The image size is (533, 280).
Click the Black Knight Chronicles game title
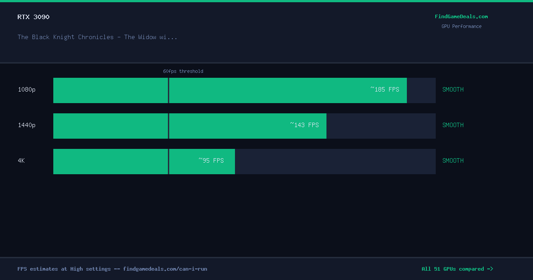tap(97, 37)
